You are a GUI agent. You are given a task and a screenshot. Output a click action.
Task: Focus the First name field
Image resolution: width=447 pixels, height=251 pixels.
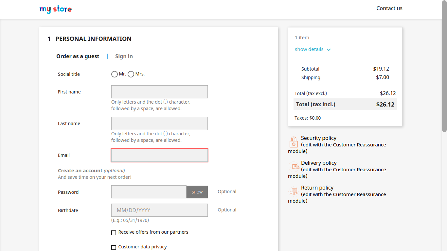159,92
